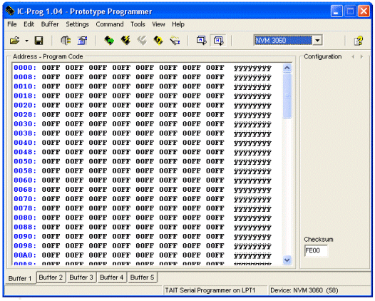Toggle the first view mode toolbar button
This screenshot has height=301, width=375.
201,41
